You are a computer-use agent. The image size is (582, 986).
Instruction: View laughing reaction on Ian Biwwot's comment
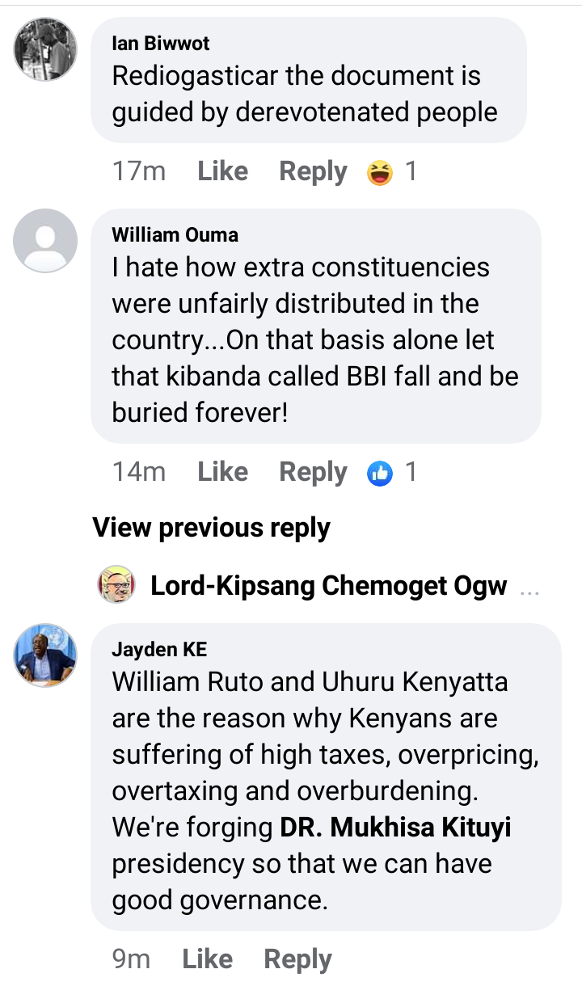[x=380, y=171]
